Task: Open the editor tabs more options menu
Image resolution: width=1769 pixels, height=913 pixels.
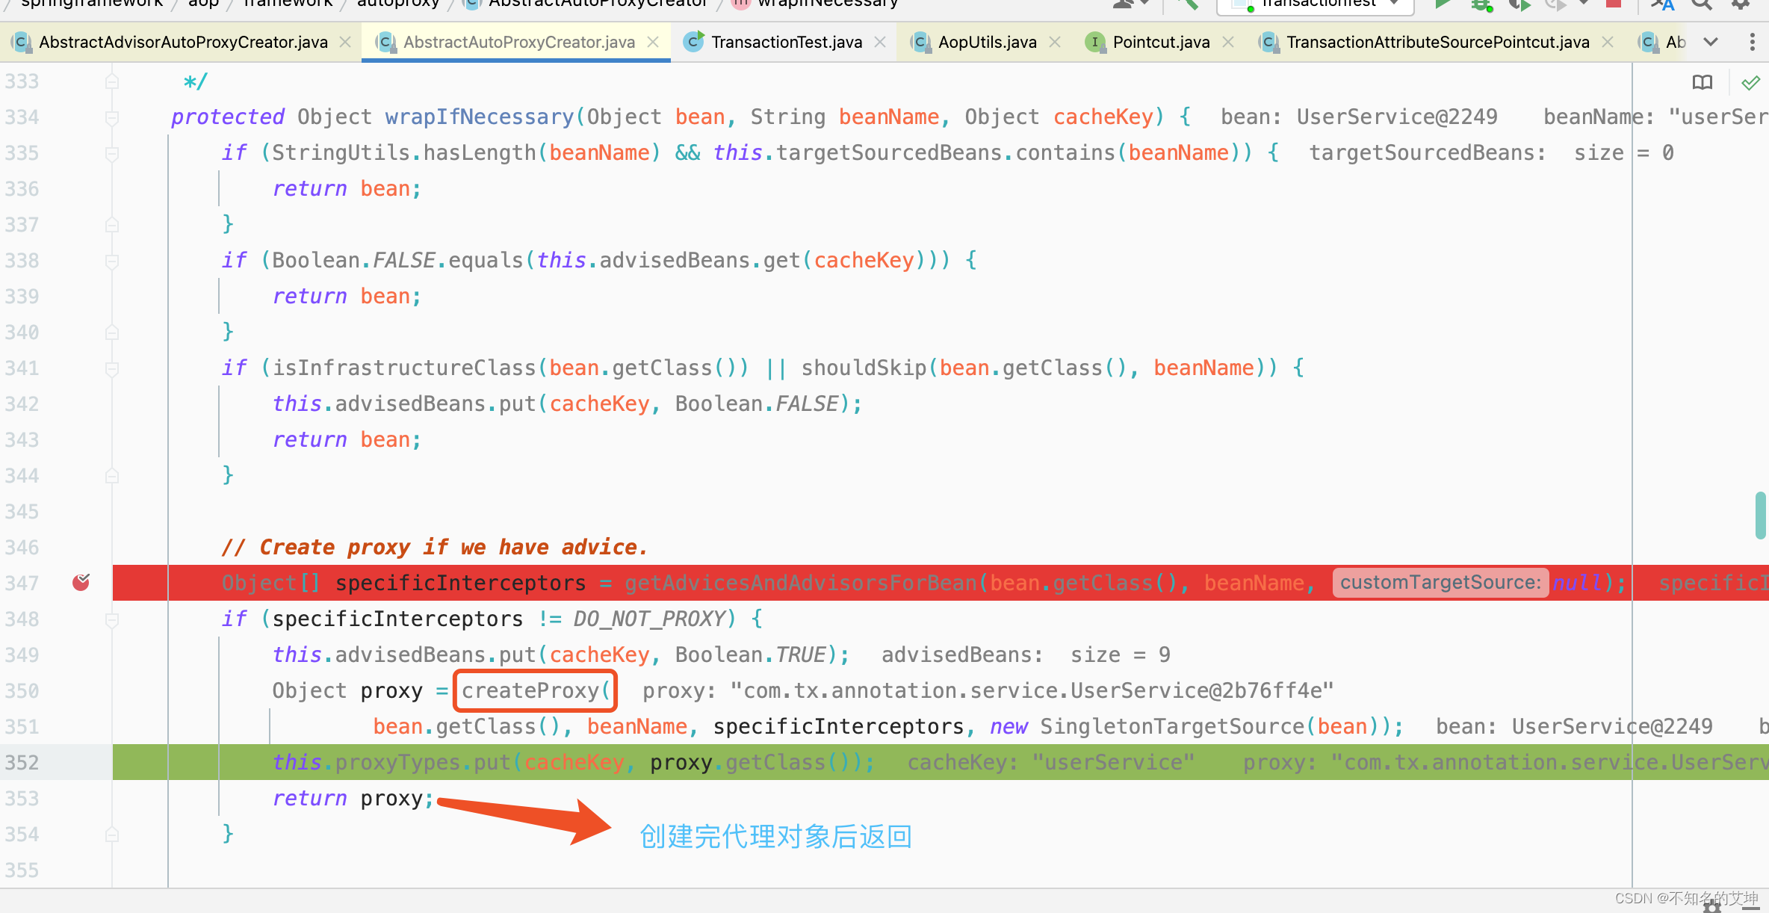Action: click(1752, 42)
